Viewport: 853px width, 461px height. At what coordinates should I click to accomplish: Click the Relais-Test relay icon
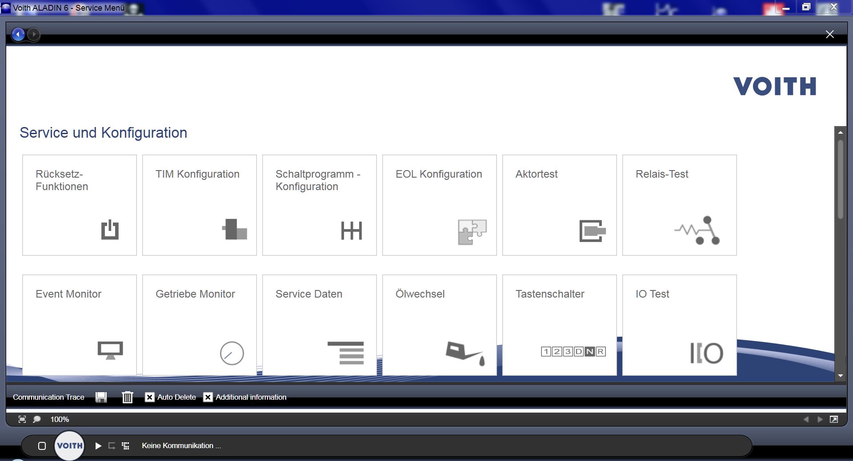tap(697, 230)
